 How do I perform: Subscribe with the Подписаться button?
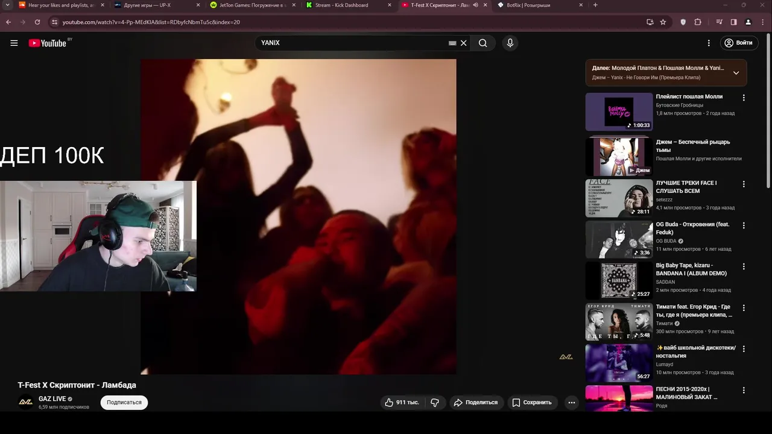124,402
